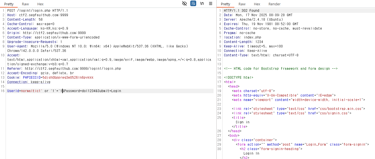Select the response Pretty tab

(x=225, y=4)
